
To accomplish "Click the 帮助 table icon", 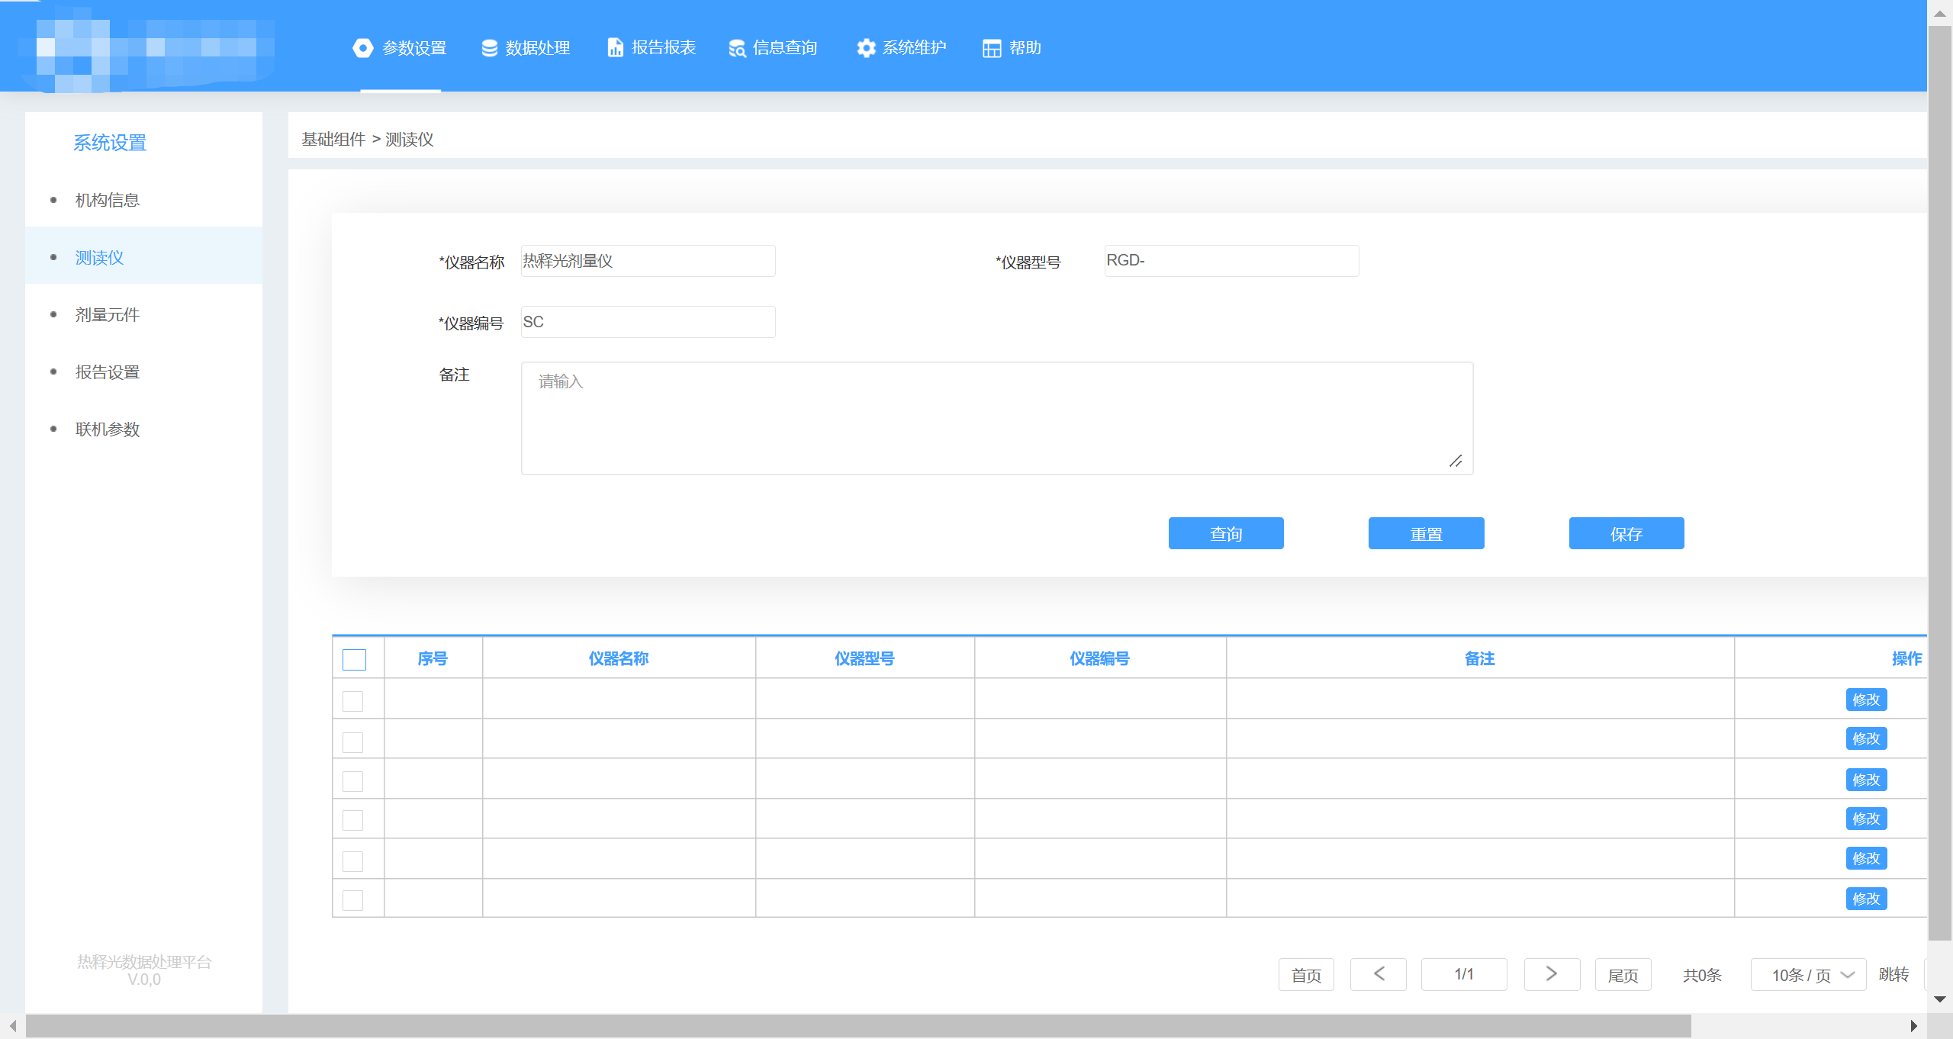I will click(x=992, y=48).
